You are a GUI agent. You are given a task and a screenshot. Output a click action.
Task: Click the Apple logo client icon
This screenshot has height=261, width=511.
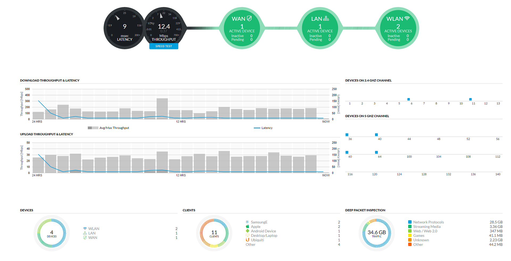pyautogui.click(x=248, y=226)
